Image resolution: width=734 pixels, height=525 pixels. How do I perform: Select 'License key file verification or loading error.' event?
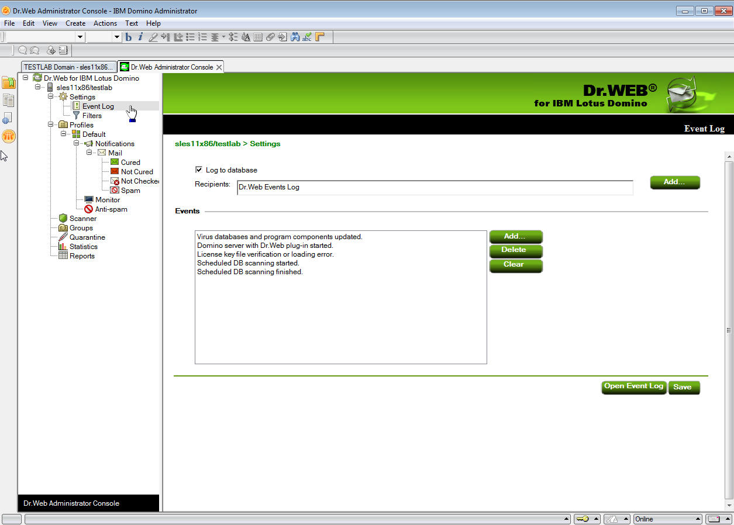click(x=266, y=254)
